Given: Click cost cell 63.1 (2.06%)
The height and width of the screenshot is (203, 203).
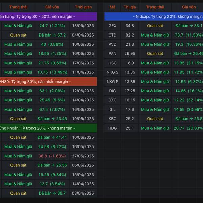Looking at the screenshot, I should pyautogui.click(x=52, y=91).
